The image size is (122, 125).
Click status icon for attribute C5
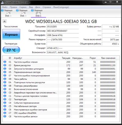tap(5, 106)
